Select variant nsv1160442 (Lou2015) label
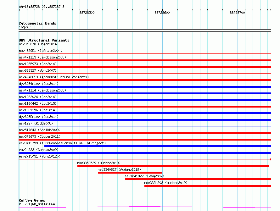The height and width of the screenshot is (211, 280). coord(38,103)
